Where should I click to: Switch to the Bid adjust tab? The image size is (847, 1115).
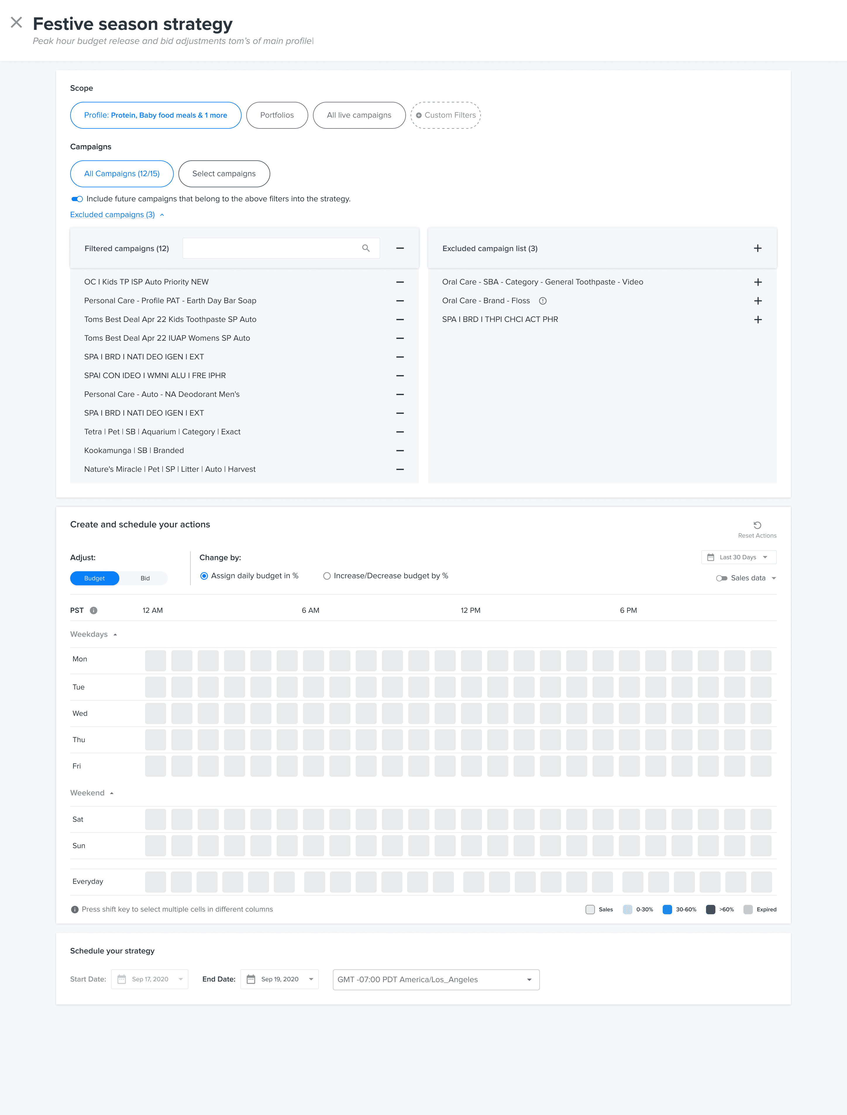pos(145,578)
